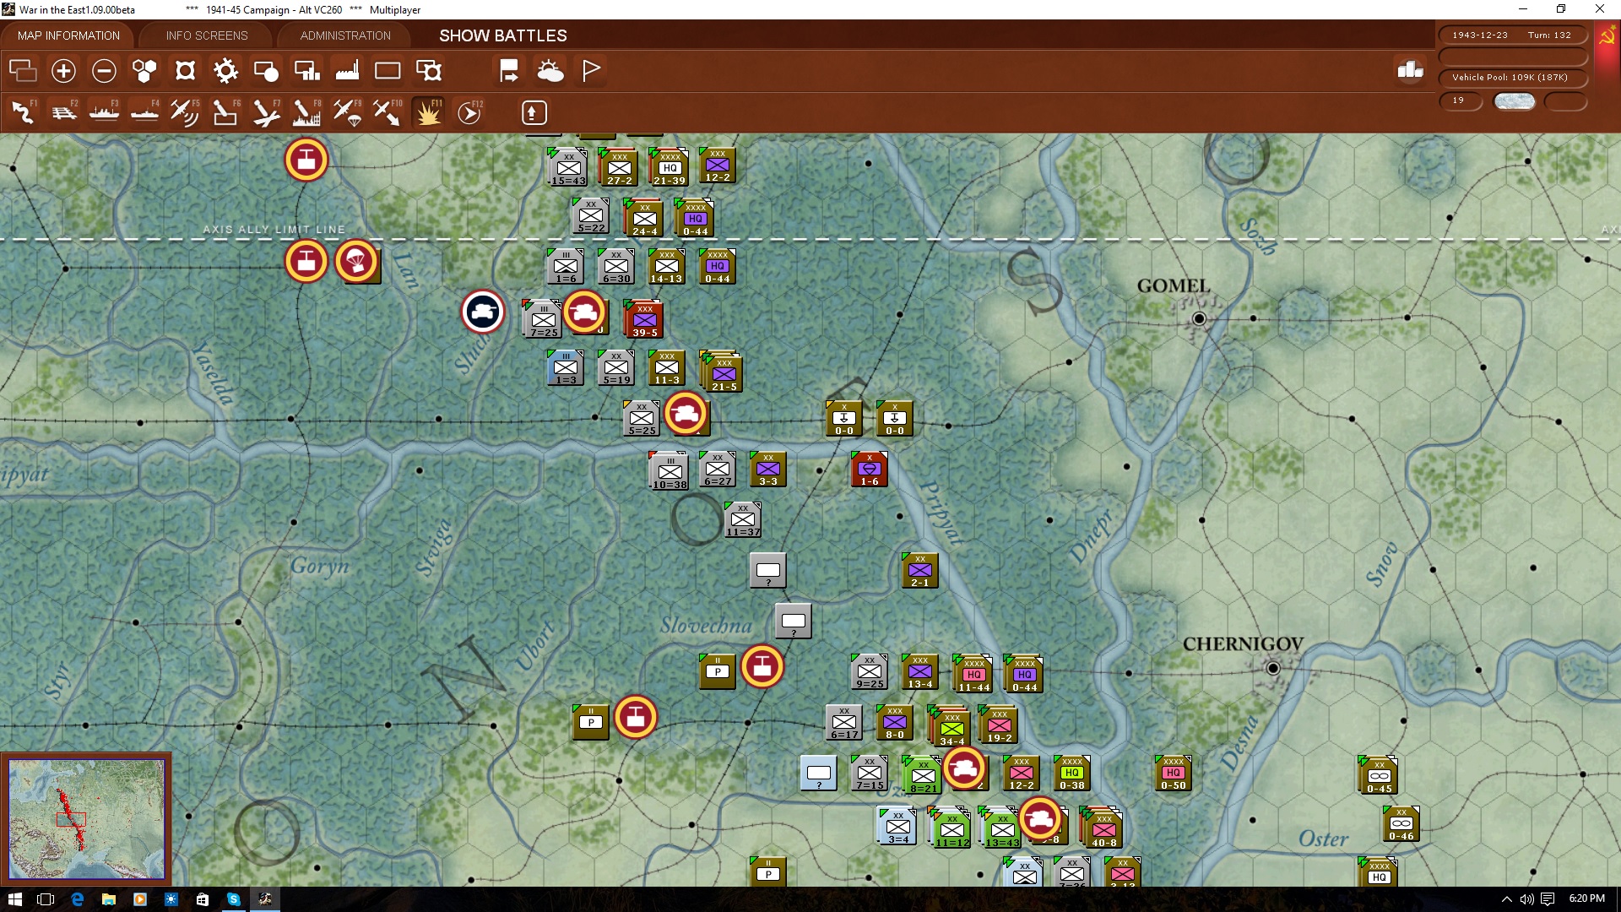Select air recon mode F5

(185, 112)
